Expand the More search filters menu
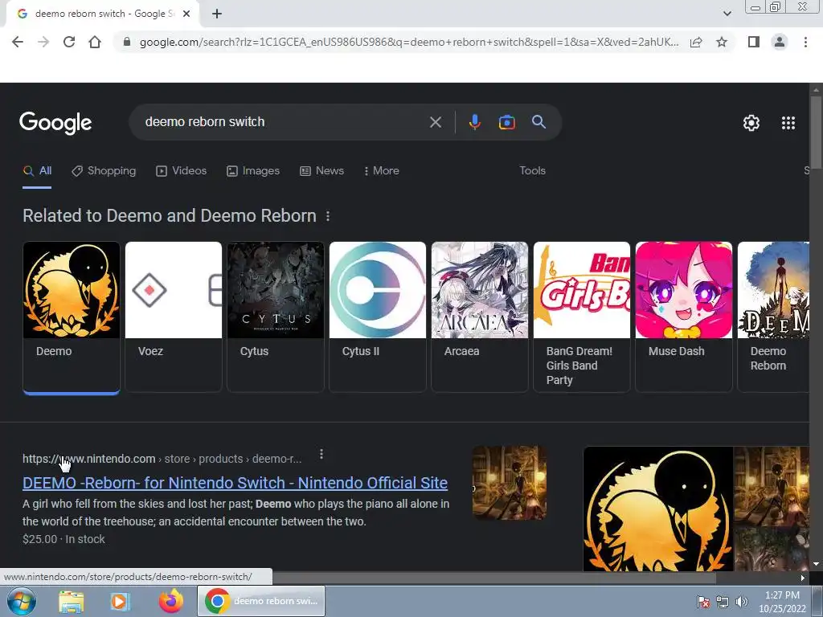The height and width of the screenshot is (617, 823). [382, 171]
